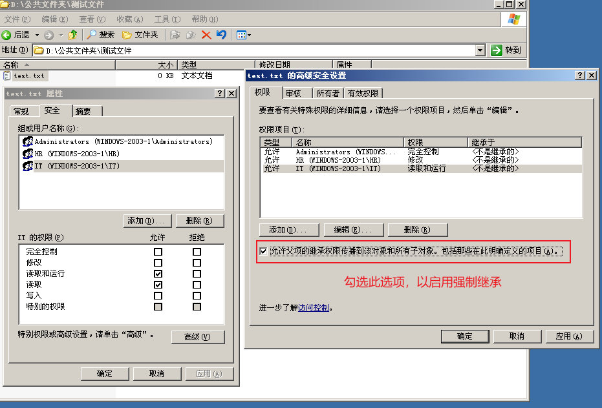This screenshot has width=602, height=408.
Task: Click the Windows logo icon near menu bar
Action: pyautogui.click(x=514, y=19)
